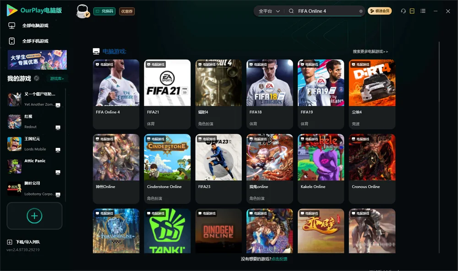The image size is (458, 271).
Task: Click the PC icon on Attic Panic row
Action: [58, 172]
